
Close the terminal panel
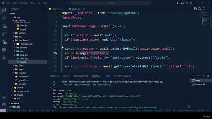click(208, 76)
